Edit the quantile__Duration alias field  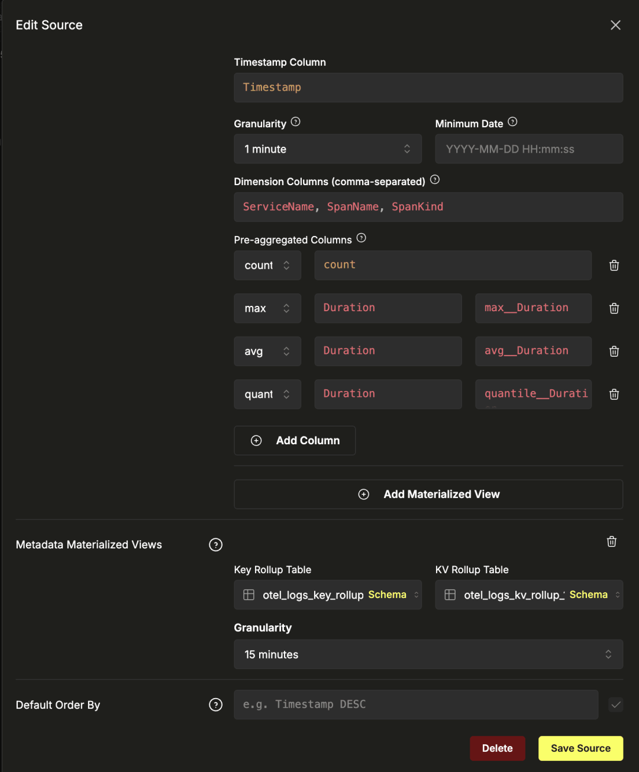[533, 394]
